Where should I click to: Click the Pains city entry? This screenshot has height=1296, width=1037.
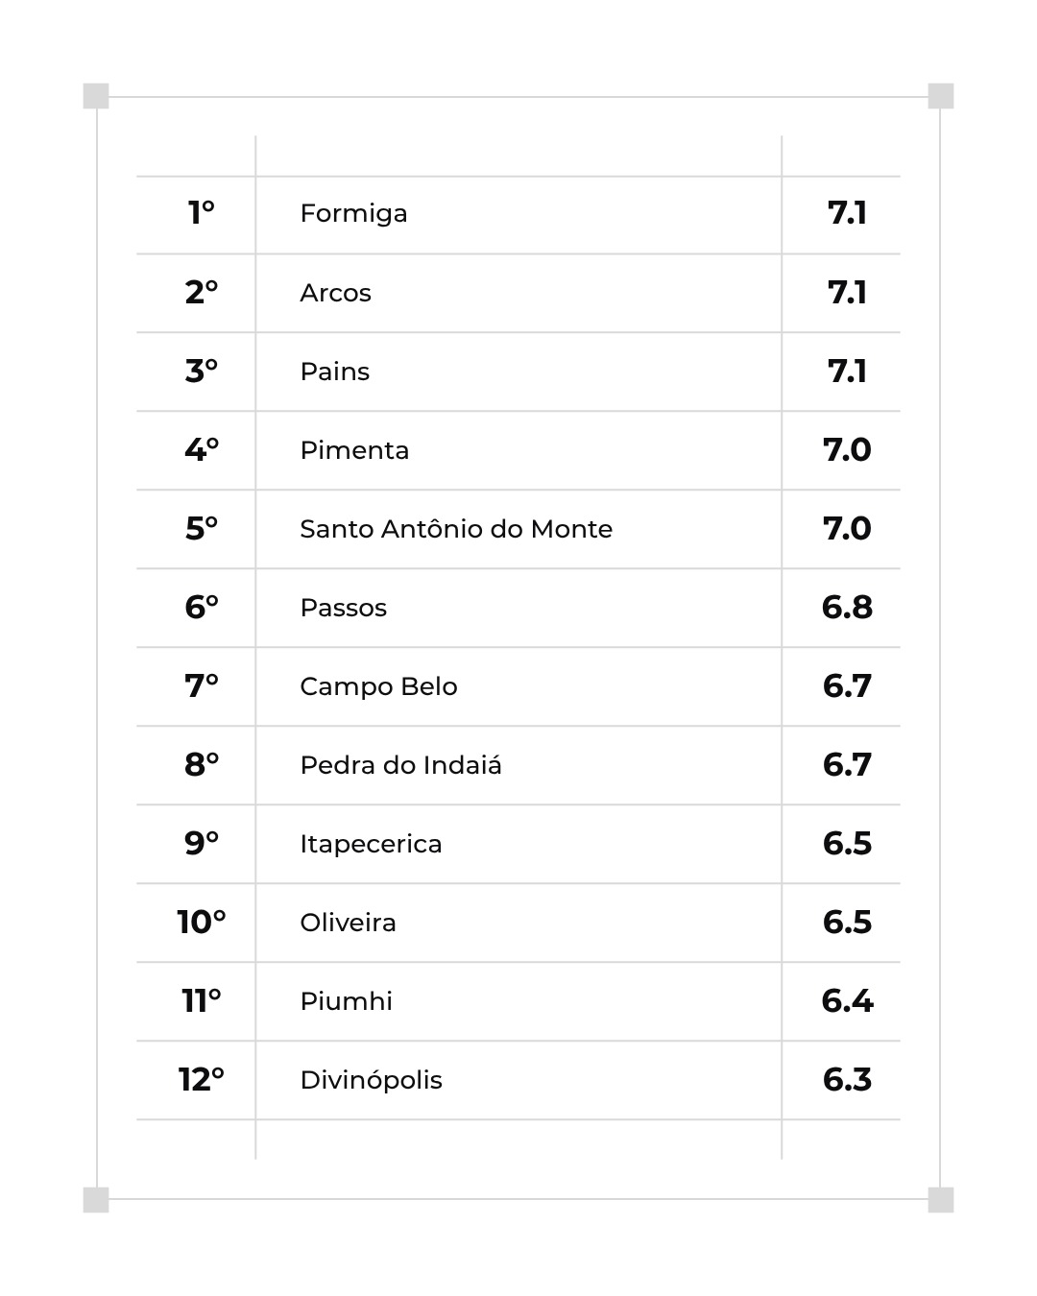click(334, 372)
